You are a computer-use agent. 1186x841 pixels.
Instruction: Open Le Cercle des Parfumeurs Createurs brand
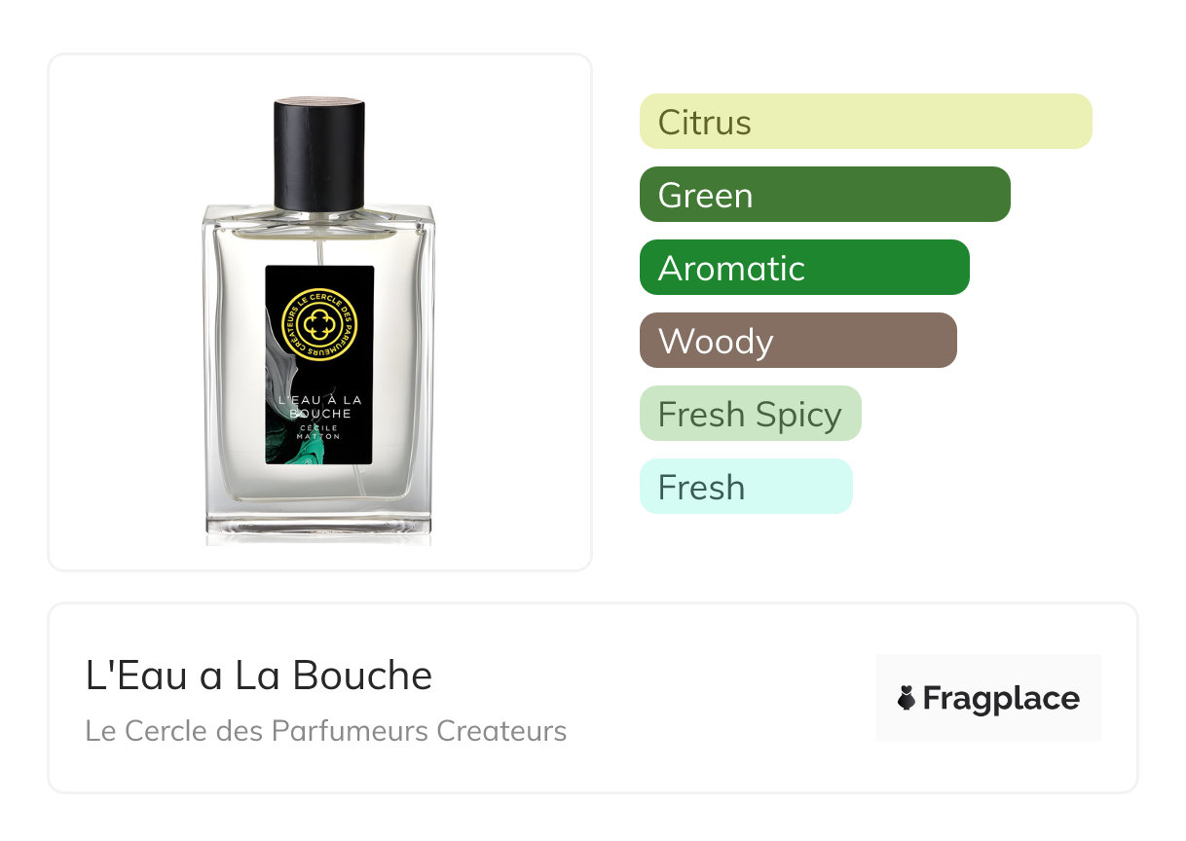click(326, 731)
